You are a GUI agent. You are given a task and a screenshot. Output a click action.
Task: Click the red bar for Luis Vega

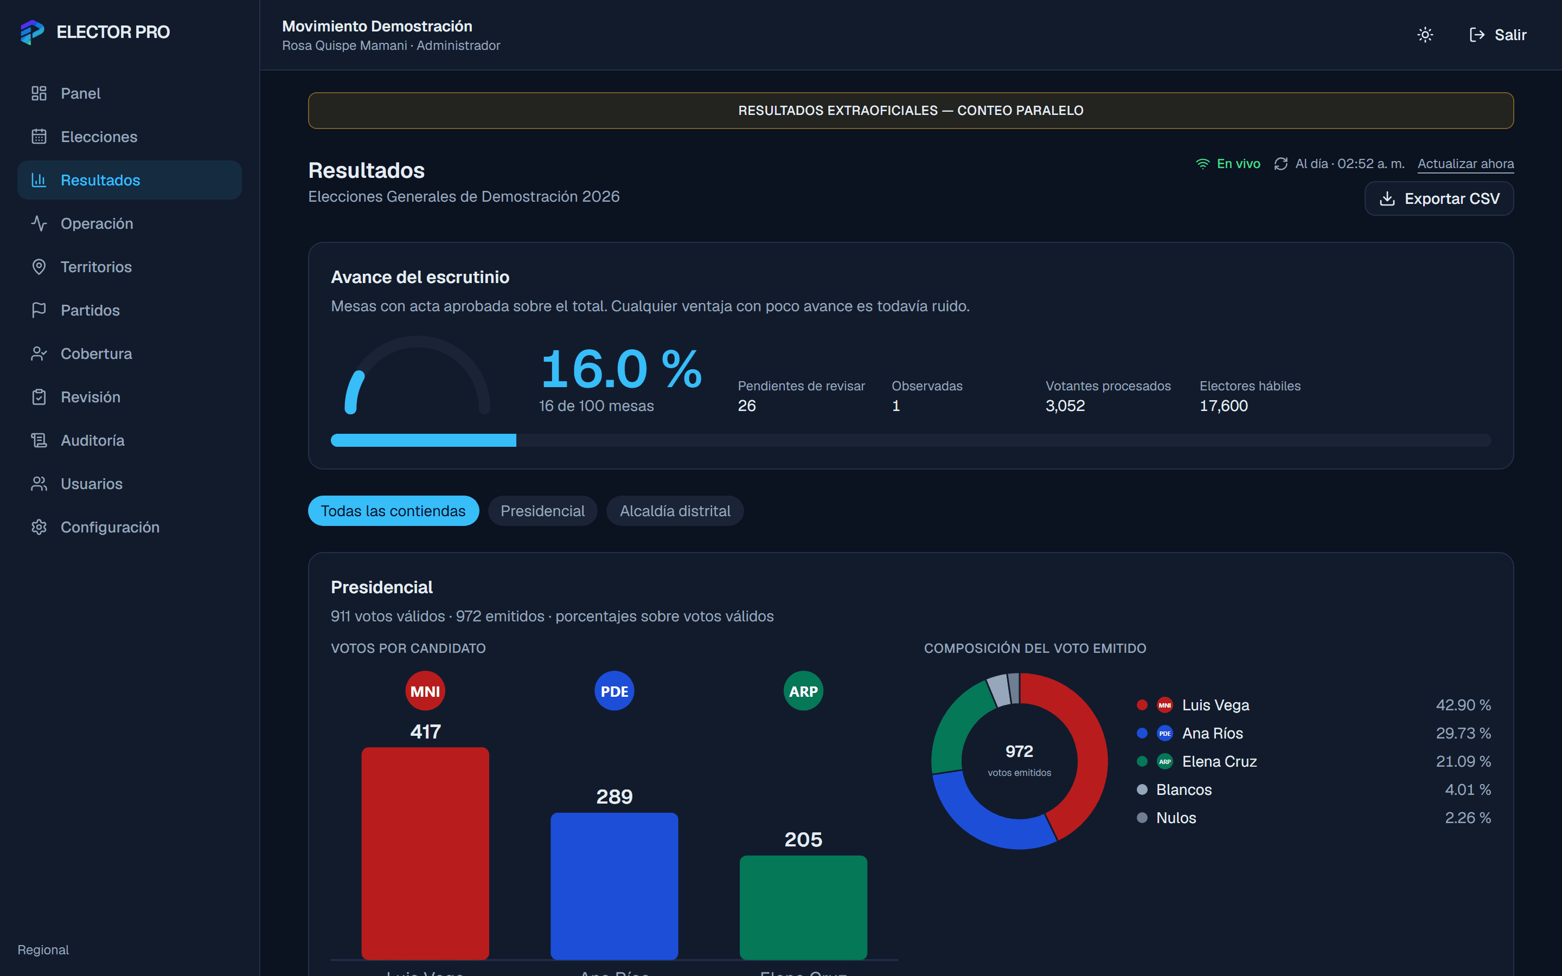tap(425, 853)
